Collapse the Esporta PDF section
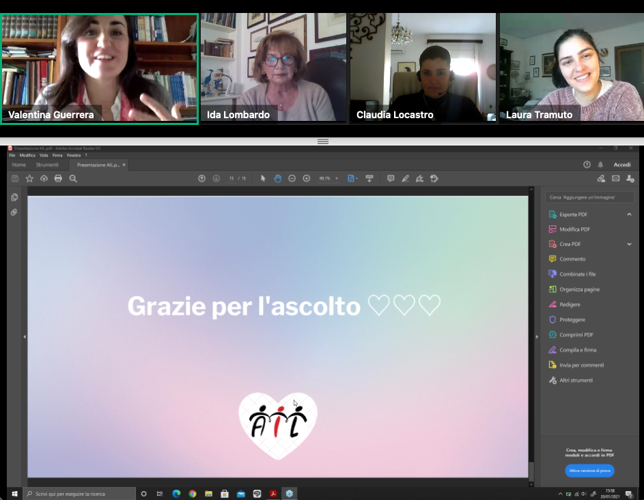This screenshot has width=644, height=500. [x=629, y=214]
